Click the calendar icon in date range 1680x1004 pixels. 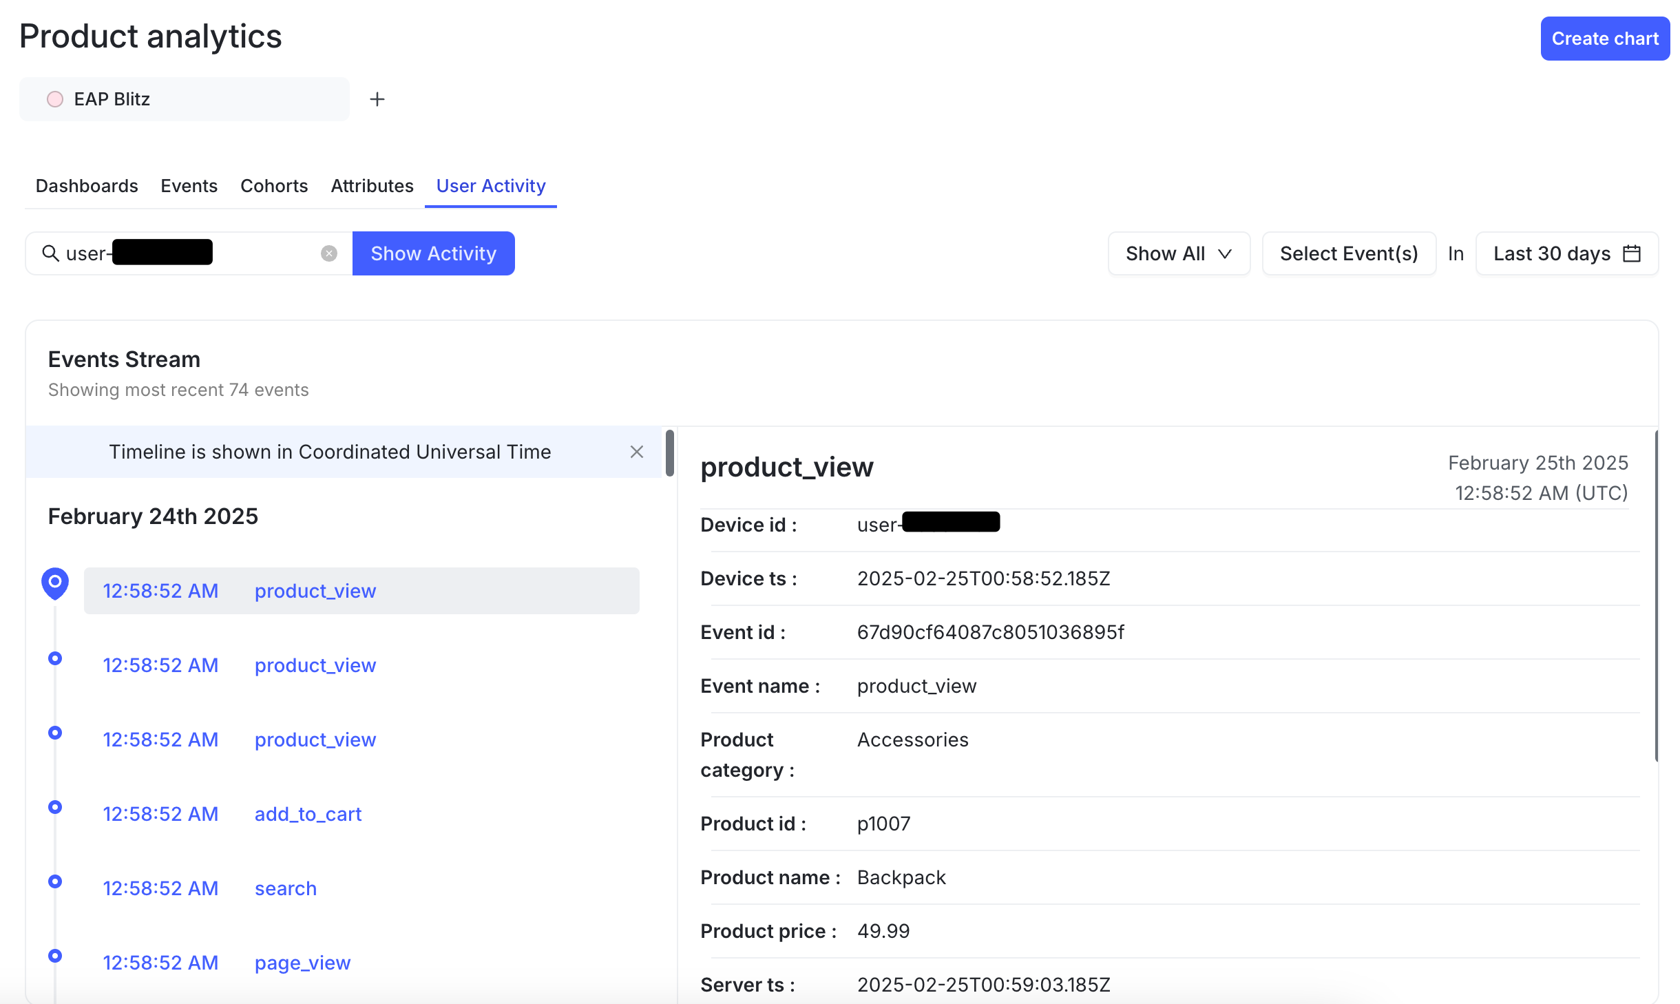[1632, 253]
